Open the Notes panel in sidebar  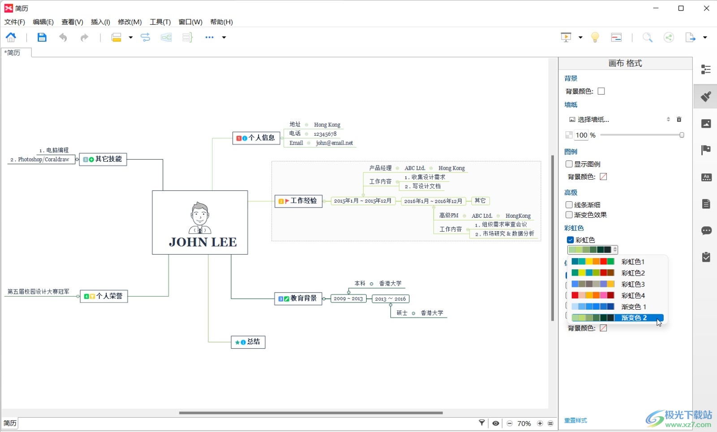click(x=706, y=204)
